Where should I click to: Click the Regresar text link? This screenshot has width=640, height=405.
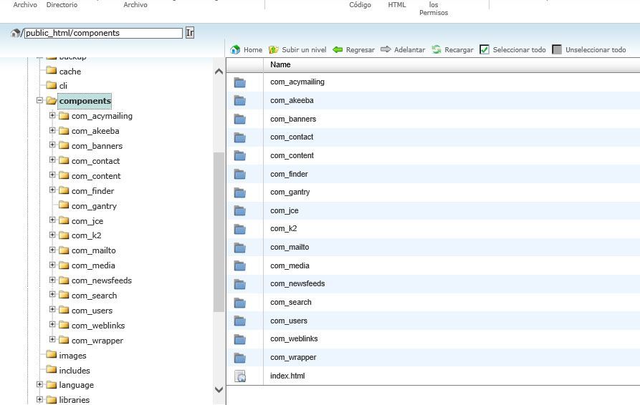coord(360,49)
